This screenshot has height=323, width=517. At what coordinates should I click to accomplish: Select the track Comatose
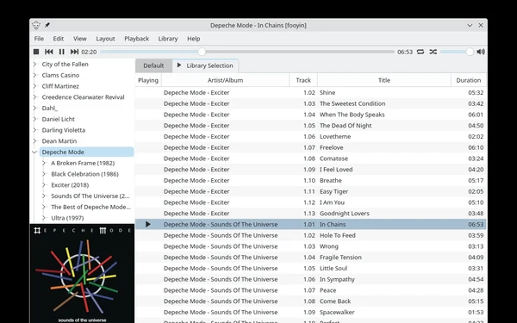point(310,158)
